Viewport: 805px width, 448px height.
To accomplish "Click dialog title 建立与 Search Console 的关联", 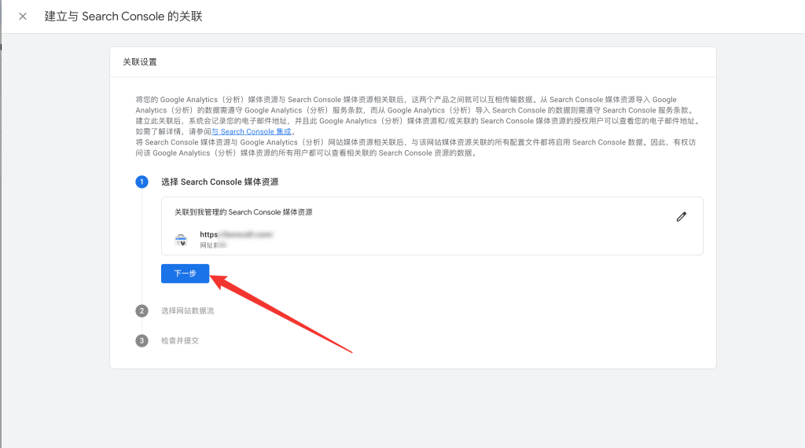I will click(x=123, y=17).
